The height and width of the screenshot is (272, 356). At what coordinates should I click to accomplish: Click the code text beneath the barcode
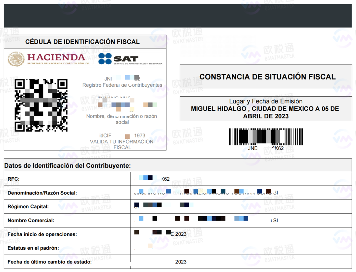[266, 148]
